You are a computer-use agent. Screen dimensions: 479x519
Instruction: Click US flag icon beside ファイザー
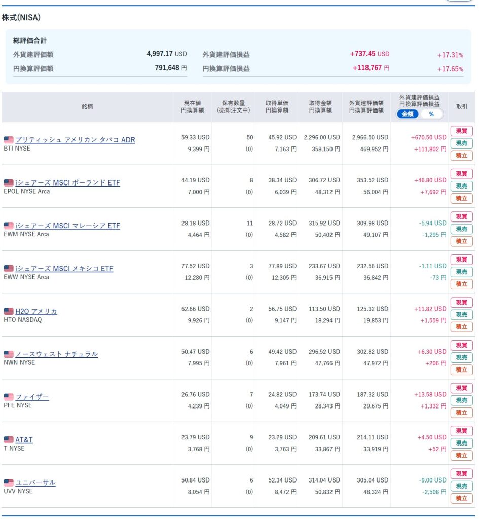point(9,397)
